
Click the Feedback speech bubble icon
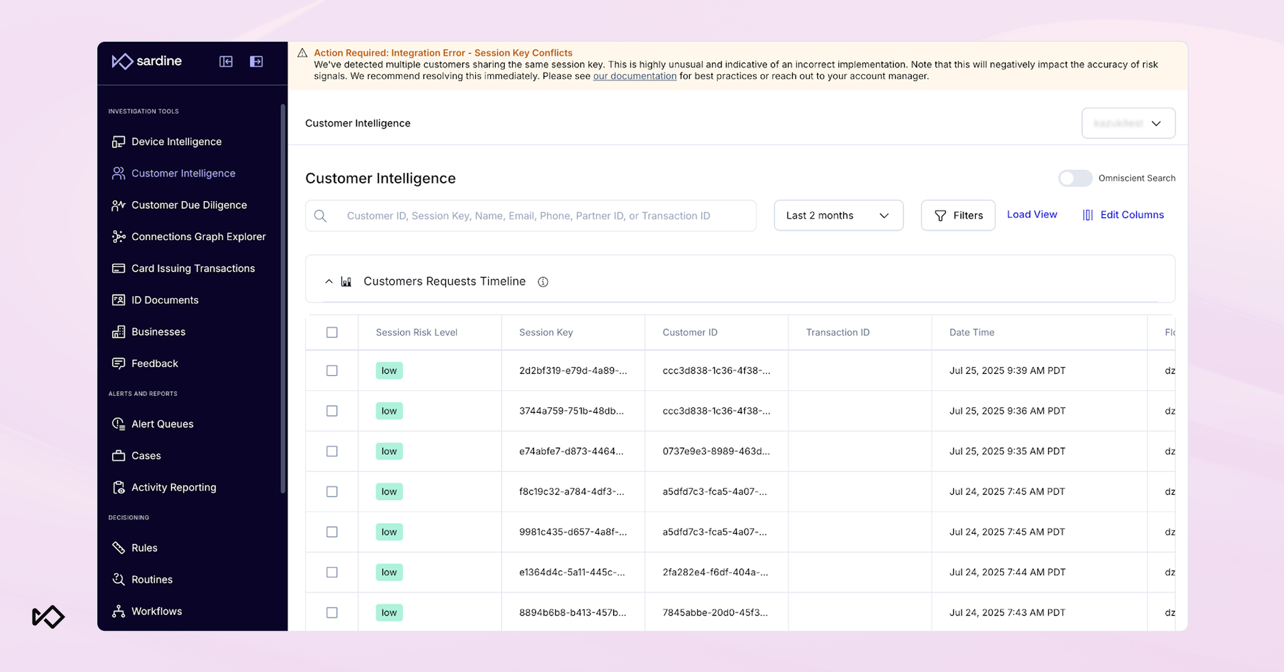pos(118,363)
